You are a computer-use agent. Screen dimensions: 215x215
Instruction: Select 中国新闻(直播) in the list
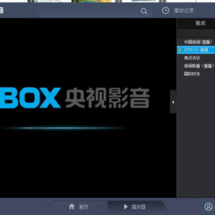click(198, 42)
